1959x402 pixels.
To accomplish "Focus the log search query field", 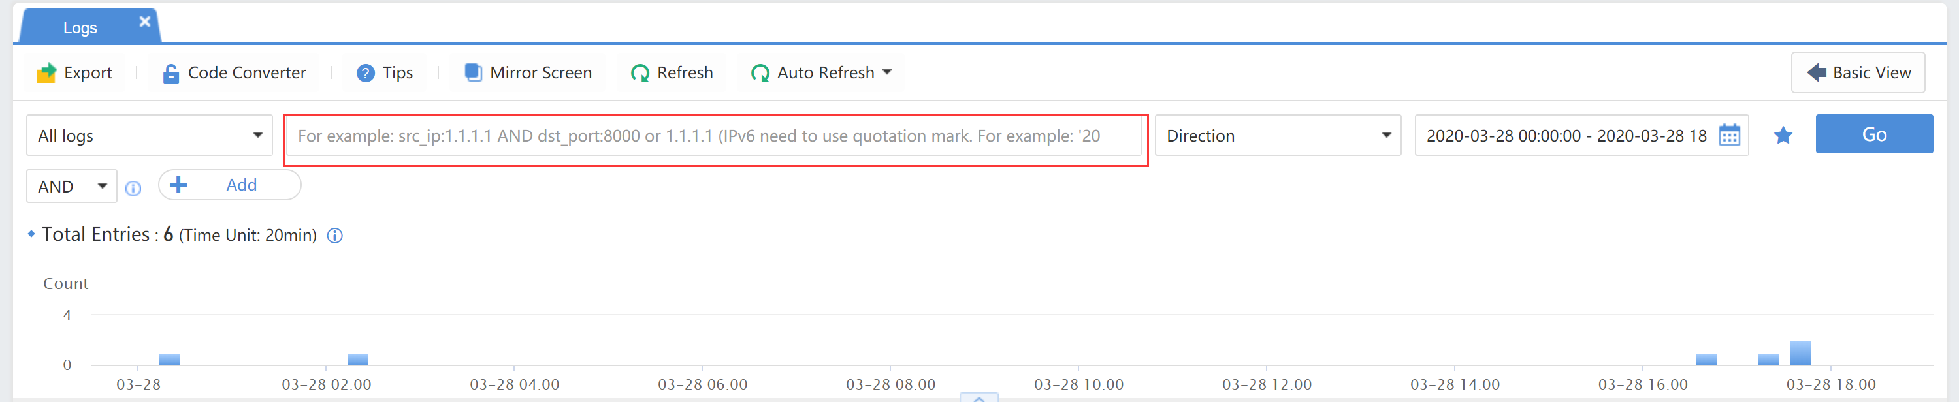I will tap(715, 136).
